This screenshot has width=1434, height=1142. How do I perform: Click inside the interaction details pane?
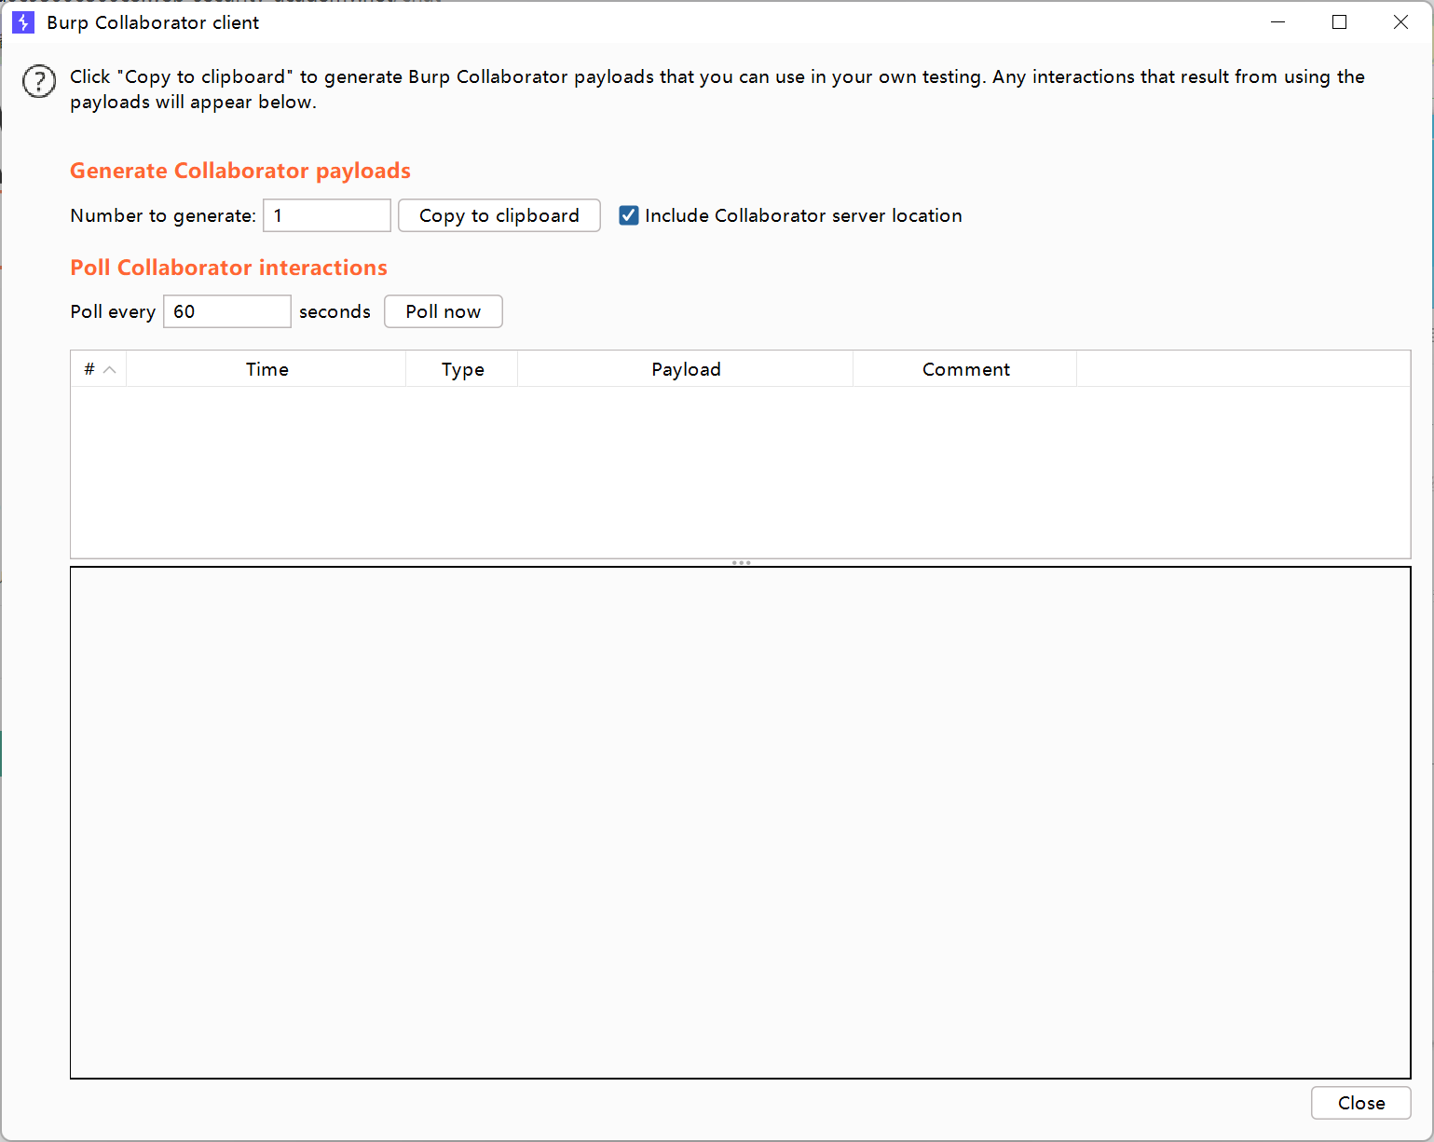point(741,822)
